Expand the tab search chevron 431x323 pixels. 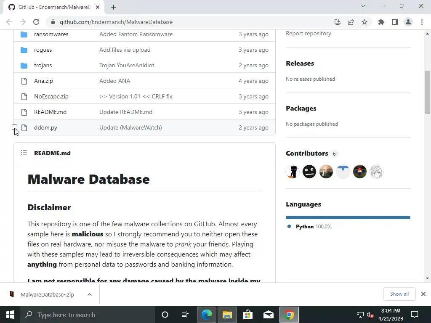(x=363, y=6)
